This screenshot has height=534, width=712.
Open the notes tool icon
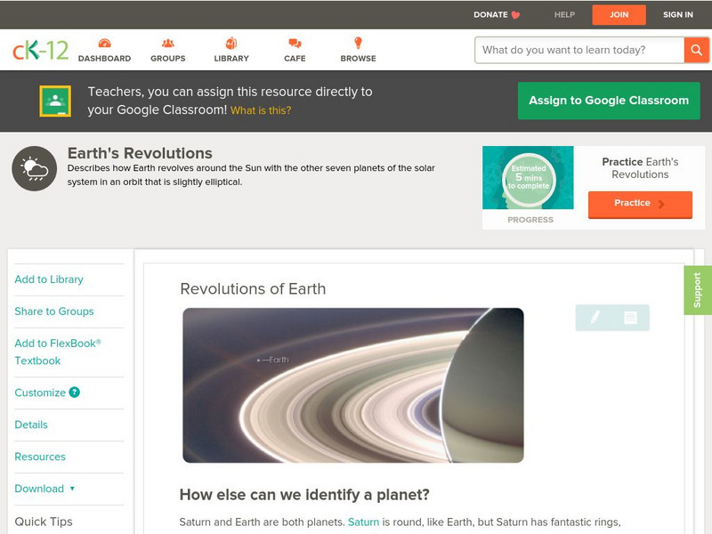(x=630, y=318)
